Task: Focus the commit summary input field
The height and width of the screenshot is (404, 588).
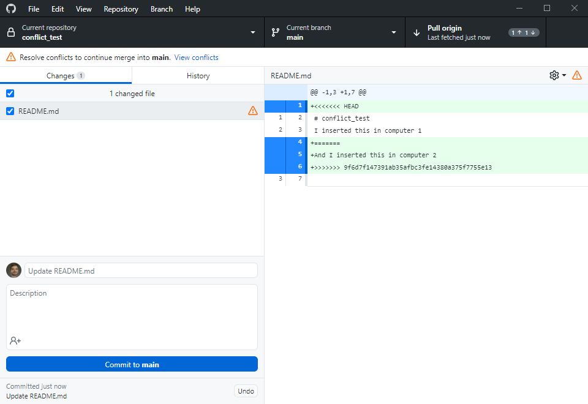Action: pyautogui.click(x=141, y=271)
